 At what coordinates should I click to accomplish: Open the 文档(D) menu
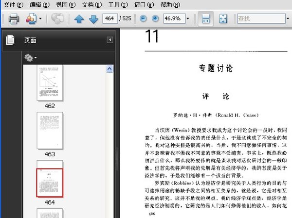point(92,4)
